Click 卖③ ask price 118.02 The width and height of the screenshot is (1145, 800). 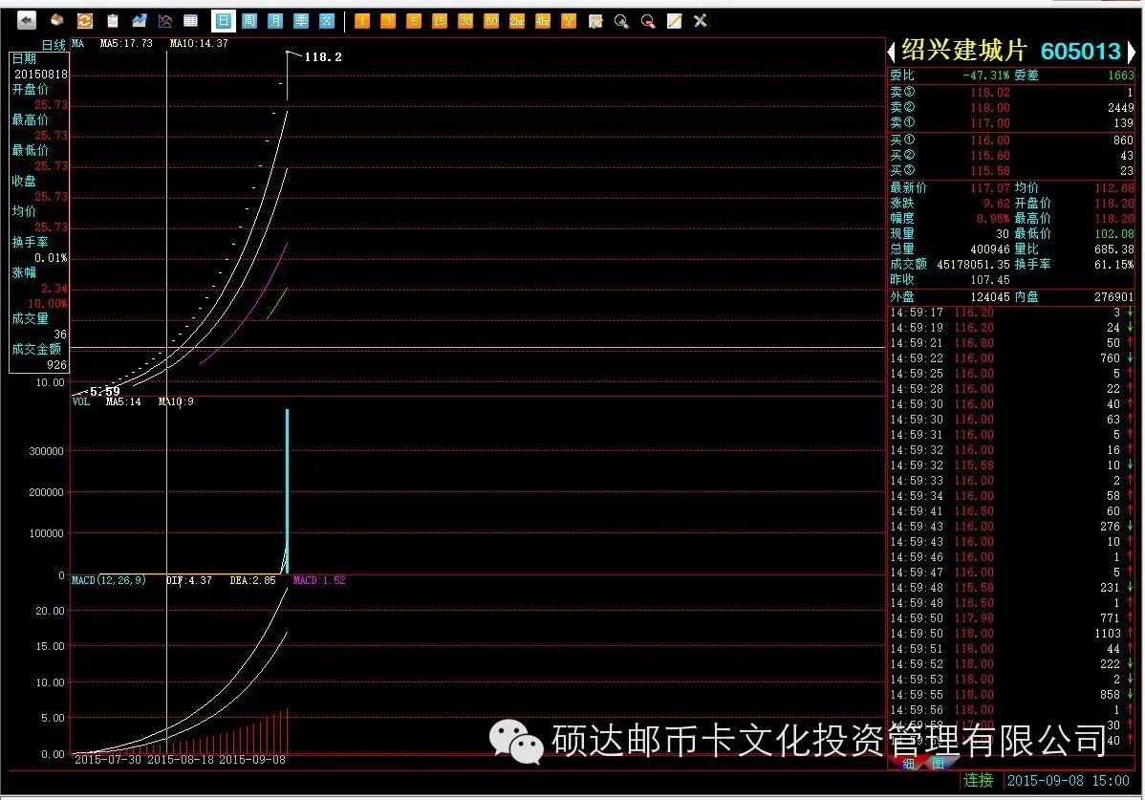[x=989, y=93]
